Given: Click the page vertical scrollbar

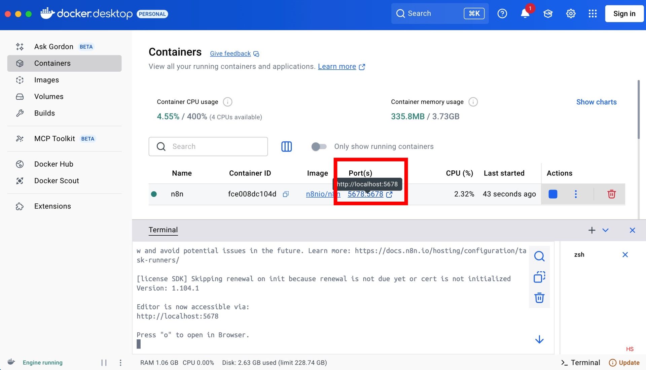Looking at the screenshot, I should click(x=638, y=109).
